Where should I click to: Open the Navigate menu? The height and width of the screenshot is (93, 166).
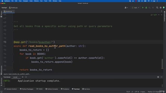(x=25, y=1)
